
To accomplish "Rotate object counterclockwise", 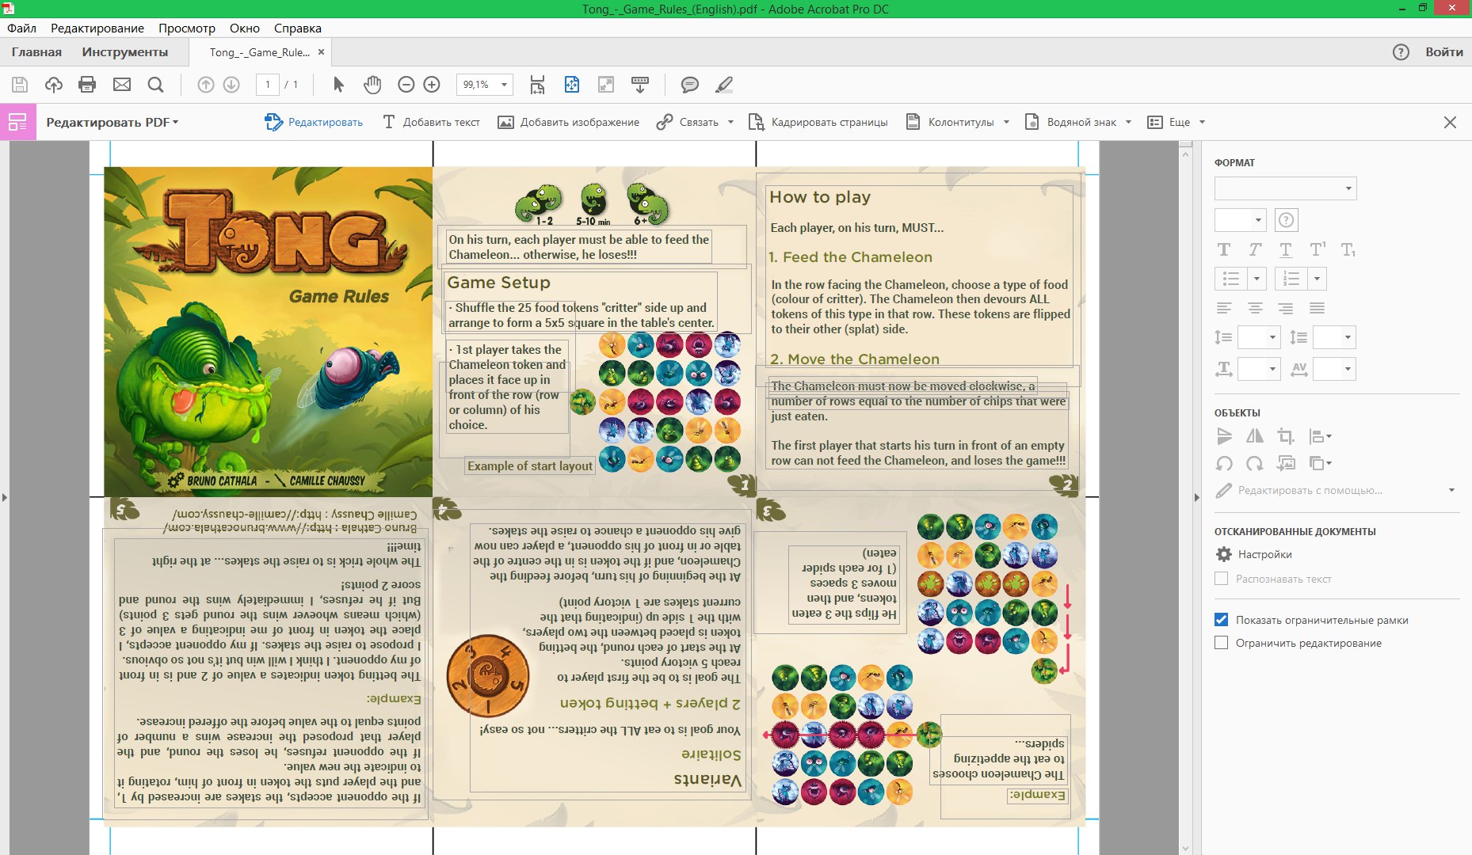I will (x=1224, y=464).
